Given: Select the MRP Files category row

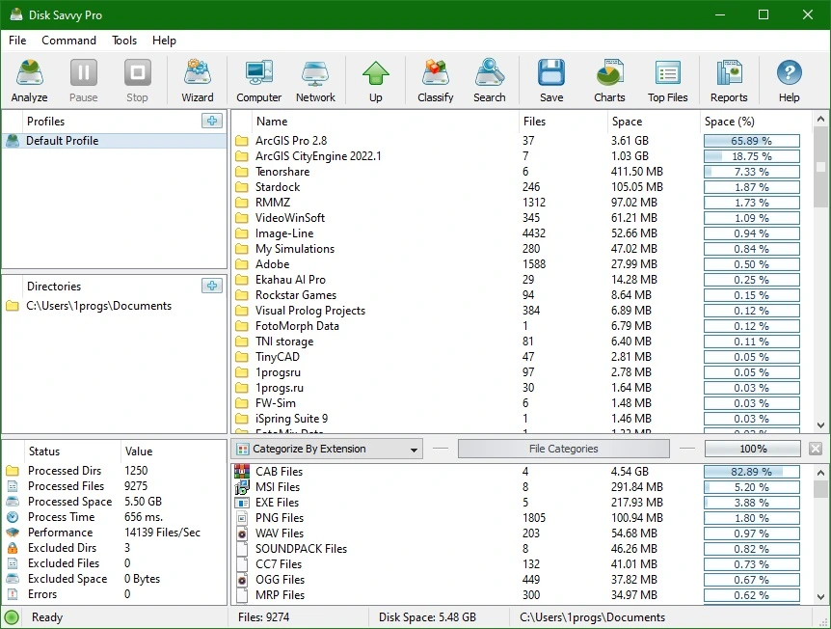Looking at the screenshot, I should click(x=521, y=595).
